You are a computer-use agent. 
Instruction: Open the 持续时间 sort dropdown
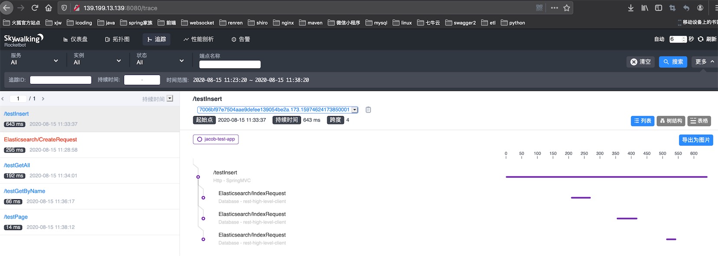click(170, 98)
